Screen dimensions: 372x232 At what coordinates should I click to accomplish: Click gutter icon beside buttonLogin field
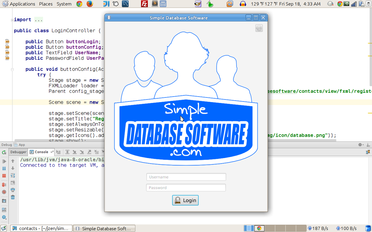(7, 41)
